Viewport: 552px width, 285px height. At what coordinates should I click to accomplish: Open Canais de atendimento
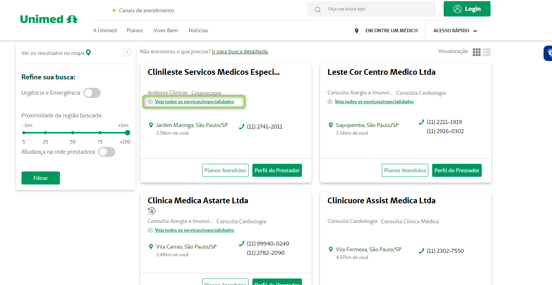[146, 10]
